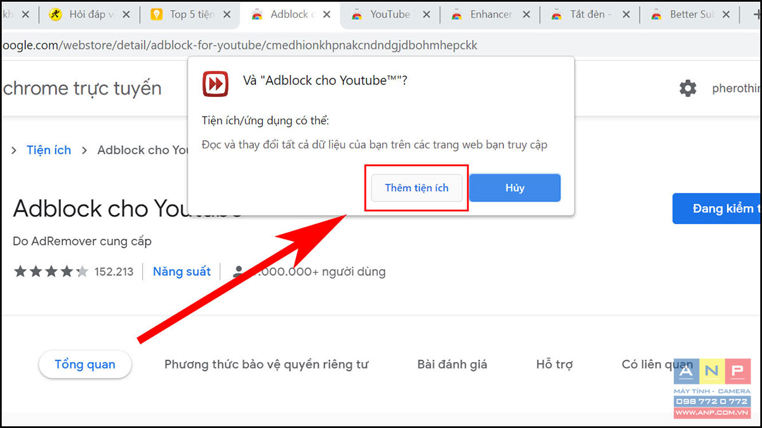The width and height of the screenshot is (762, 428).
Task: Click the star rating of the extension
Action: (x=51, y=272)
